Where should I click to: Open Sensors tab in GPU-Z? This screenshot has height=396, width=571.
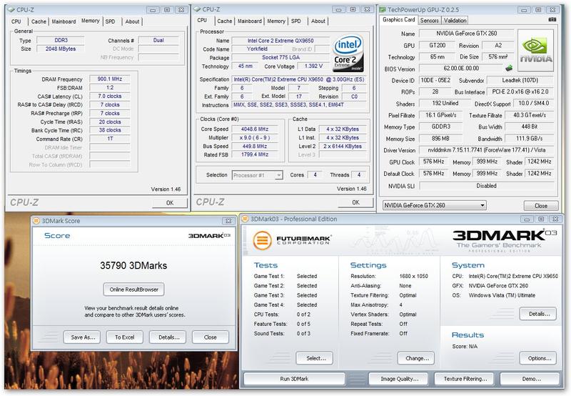[x=430, y=21]
